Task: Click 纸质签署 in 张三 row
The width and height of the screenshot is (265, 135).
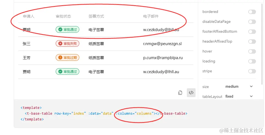Action: (96, 44)
